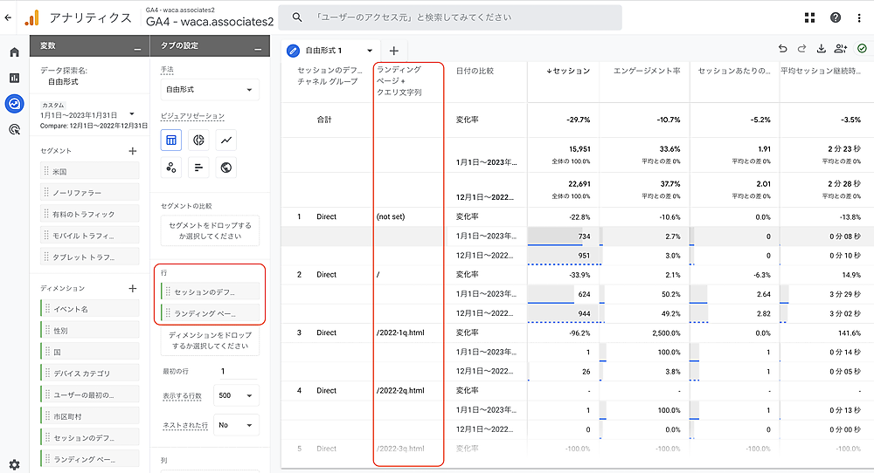This screenshot has width=874, height=473.
Task: Add a new exploration tab
Action: [x=393, y=51]
